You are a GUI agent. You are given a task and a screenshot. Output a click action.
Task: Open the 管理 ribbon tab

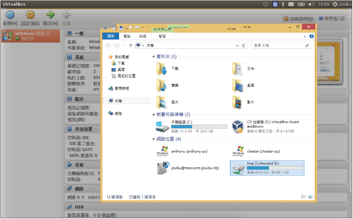point(162,36)
